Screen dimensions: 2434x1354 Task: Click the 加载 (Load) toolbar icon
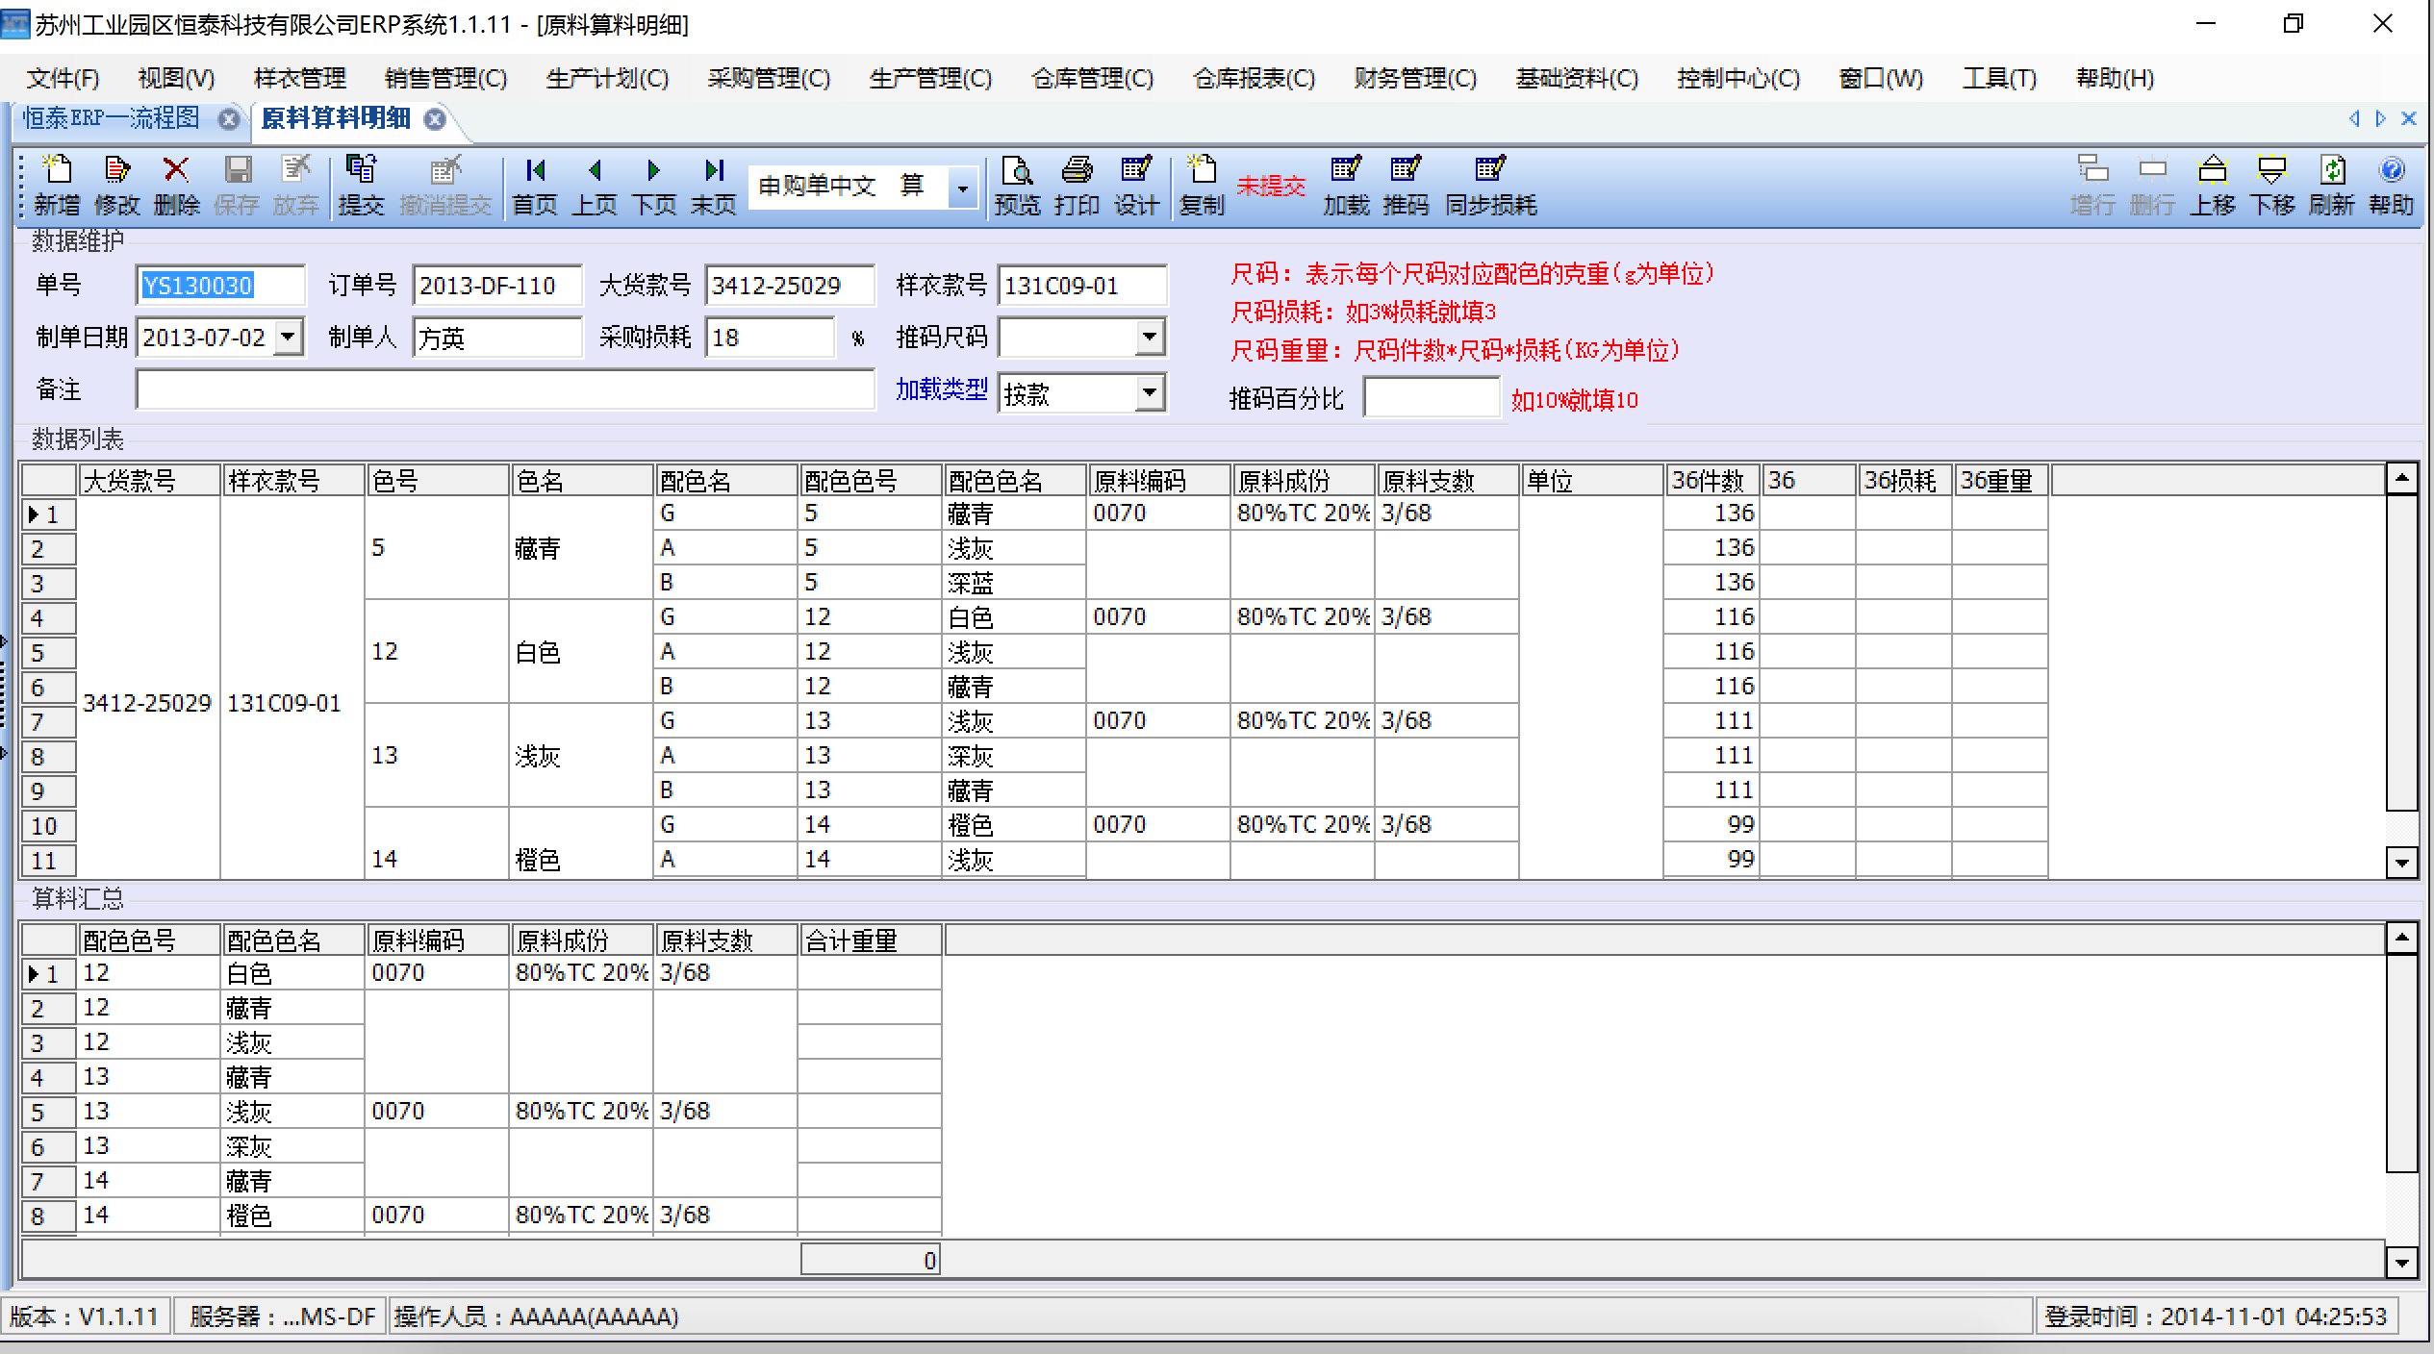coord(1346,185)
